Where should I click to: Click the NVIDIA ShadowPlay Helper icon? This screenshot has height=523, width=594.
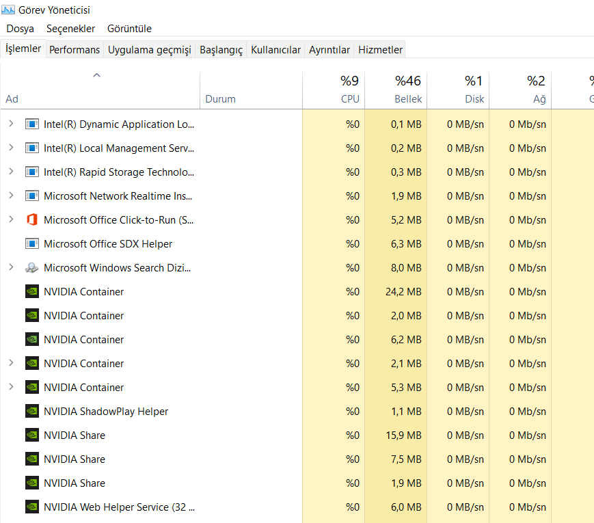coord(31,411)
